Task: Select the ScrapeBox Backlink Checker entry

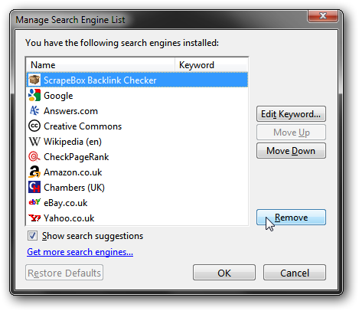Action: pyautogui.click(x=137, y=80)
